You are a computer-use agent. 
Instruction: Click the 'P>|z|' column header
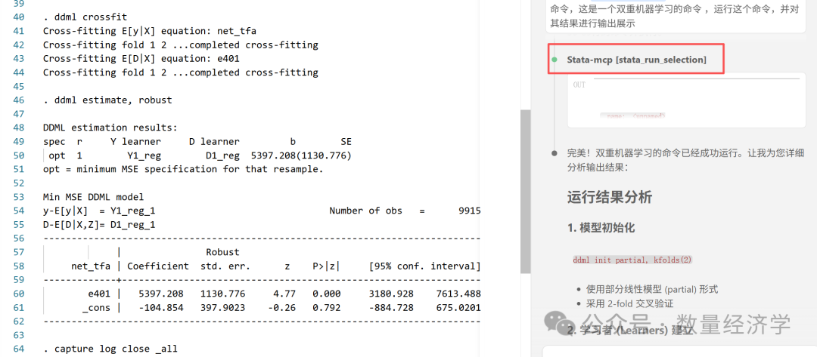(326, 266)
